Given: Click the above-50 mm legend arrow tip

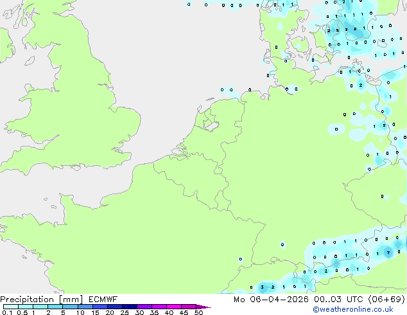Looking at the screenshot, I should coord(203,307).
